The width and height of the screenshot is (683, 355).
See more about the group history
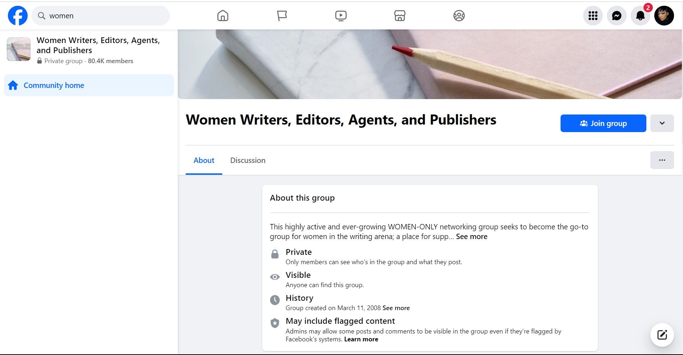pos(396,308)
